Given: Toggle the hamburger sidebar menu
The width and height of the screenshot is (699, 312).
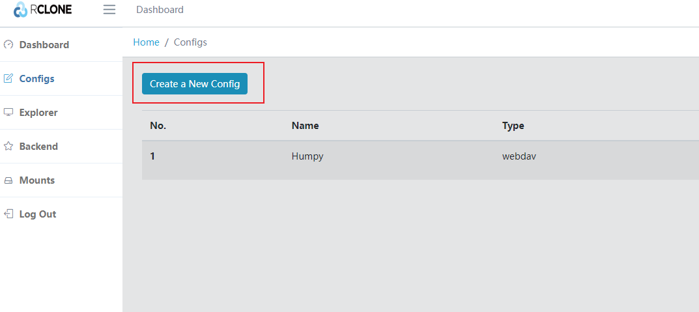Looking at the screenshot, I should click(x=109, y=10).
